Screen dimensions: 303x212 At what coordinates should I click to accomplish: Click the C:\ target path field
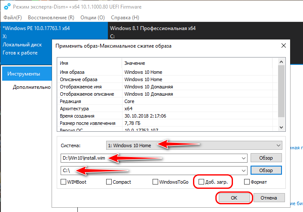[x=154, y=170]
